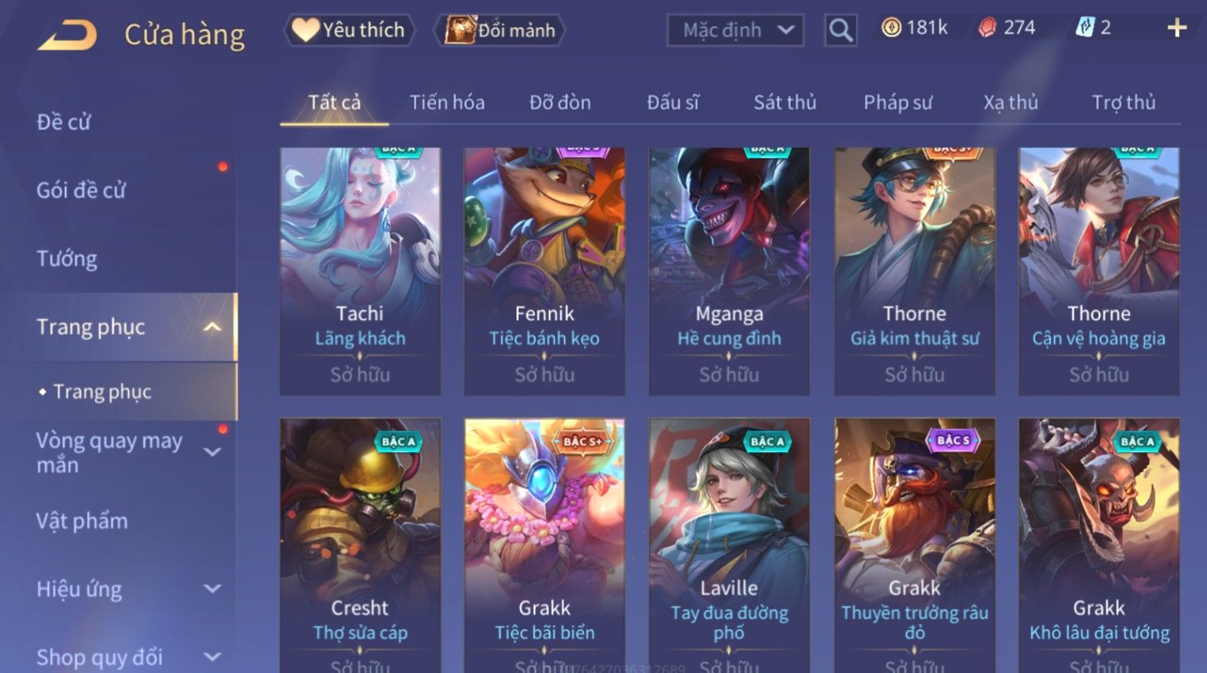Viewport: 1207px width, 673px height.
Task: Switch to the Tiến hóa tab
Action: point(447,103)
